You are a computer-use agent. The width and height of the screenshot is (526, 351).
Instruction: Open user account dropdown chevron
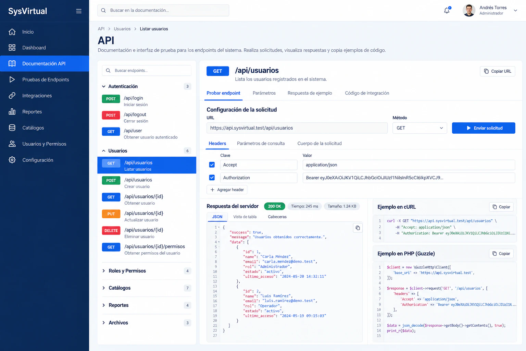pyautogui.click(x=515, y=11)
